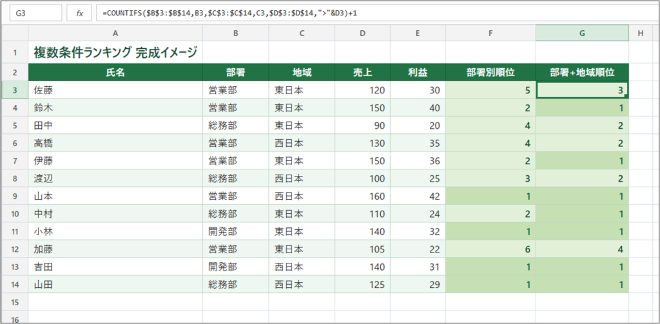Select row 9 header
The image size is (660, 324).
point(15,196)
